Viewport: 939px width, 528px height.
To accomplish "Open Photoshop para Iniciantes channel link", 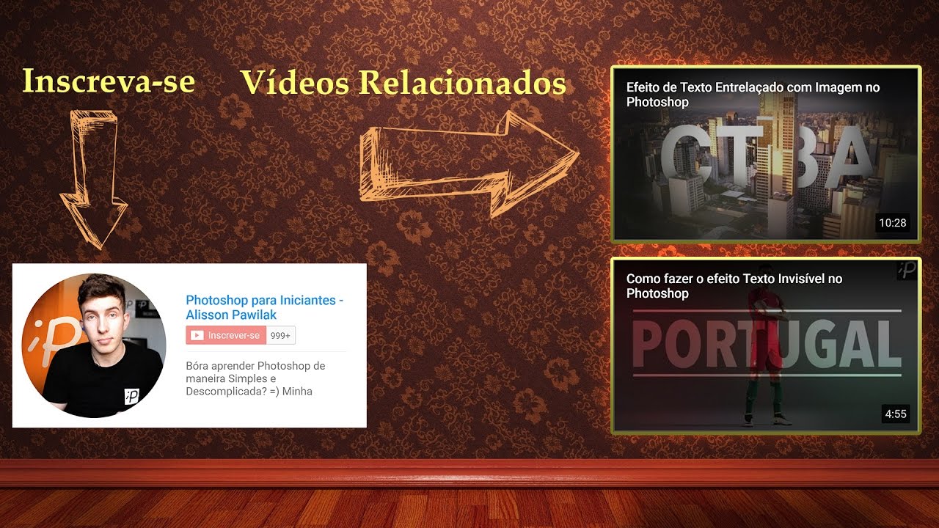I will pyautogui.click(x=264, y=307).
